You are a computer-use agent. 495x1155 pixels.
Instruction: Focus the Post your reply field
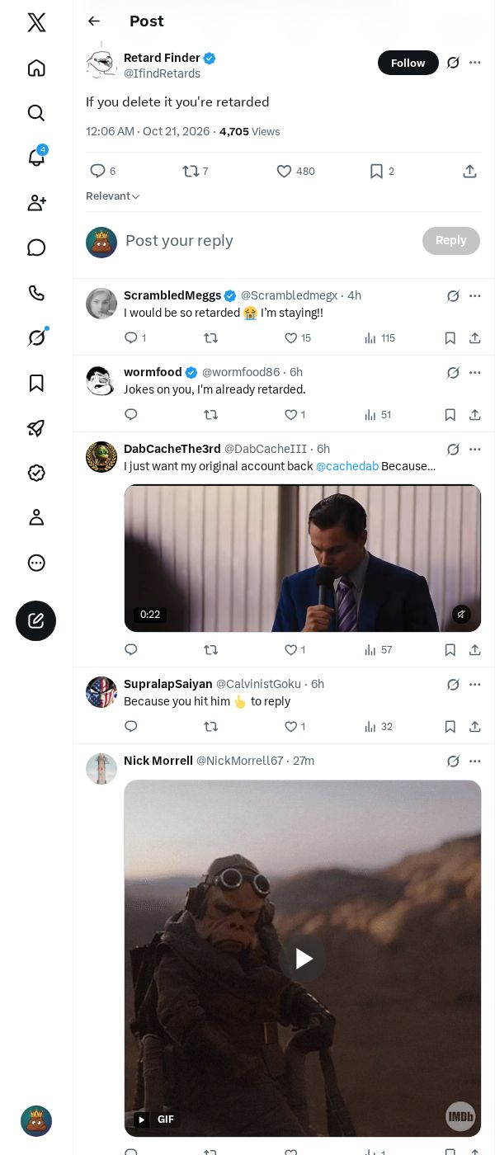268,241
